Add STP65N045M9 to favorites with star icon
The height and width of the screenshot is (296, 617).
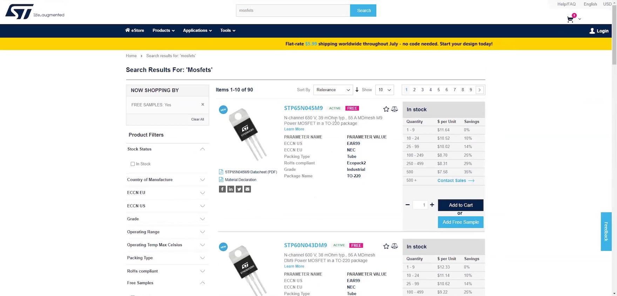386,109
